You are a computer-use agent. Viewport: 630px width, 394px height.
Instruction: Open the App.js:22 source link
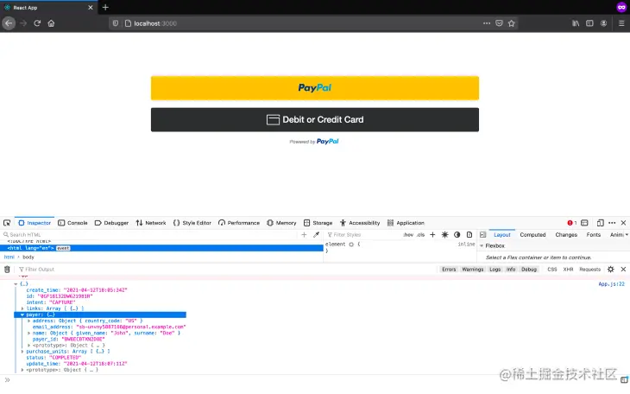[612, 284]
